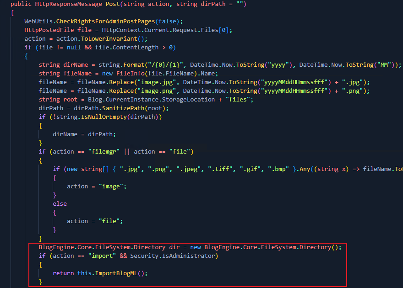Click the action = "image" assignment

[x=97, y=187]
